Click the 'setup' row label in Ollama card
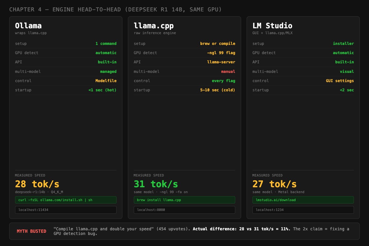Image resolution: width=369 pixels, height=246 pixels. coord(21,44)
